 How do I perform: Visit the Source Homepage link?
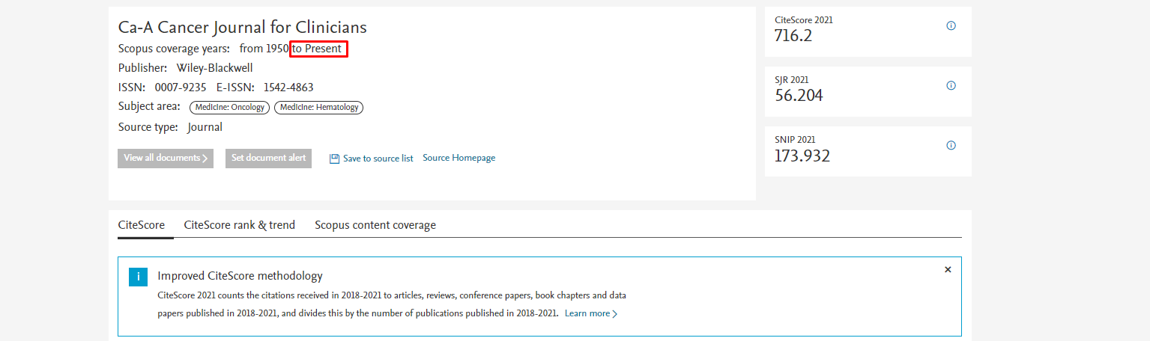coord(459,158)
